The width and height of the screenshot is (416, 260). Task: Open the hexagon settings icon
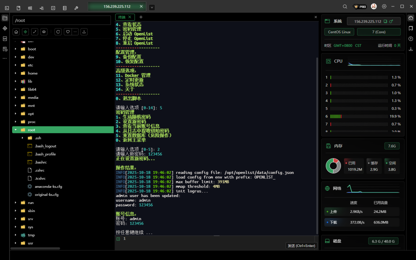pyautogui.click(x=384, y=7)
